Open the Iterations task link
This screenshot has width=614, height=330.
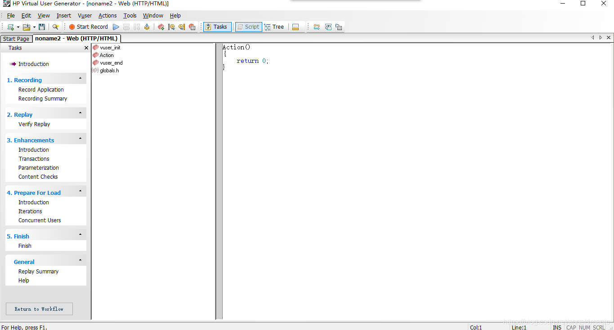click(x=30, y=211)
